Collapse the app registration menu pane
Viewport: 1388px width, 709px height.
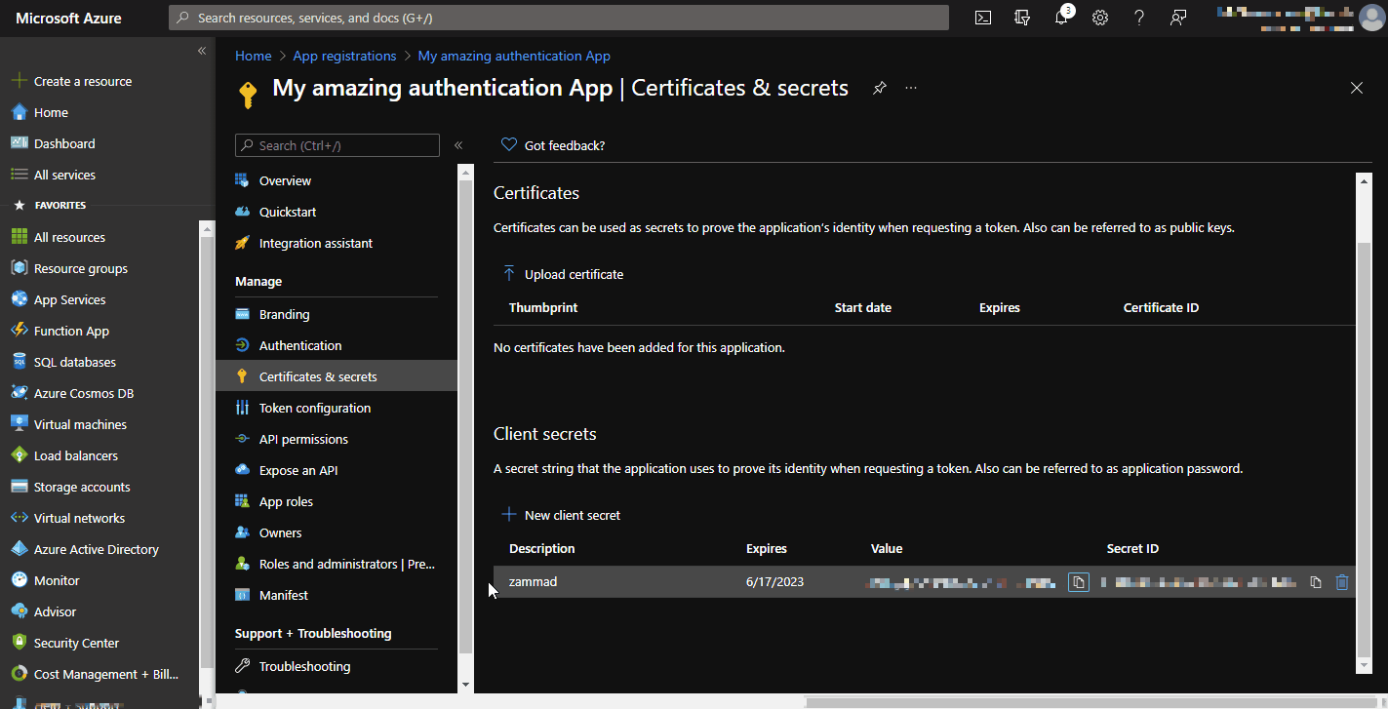point(457,145)
